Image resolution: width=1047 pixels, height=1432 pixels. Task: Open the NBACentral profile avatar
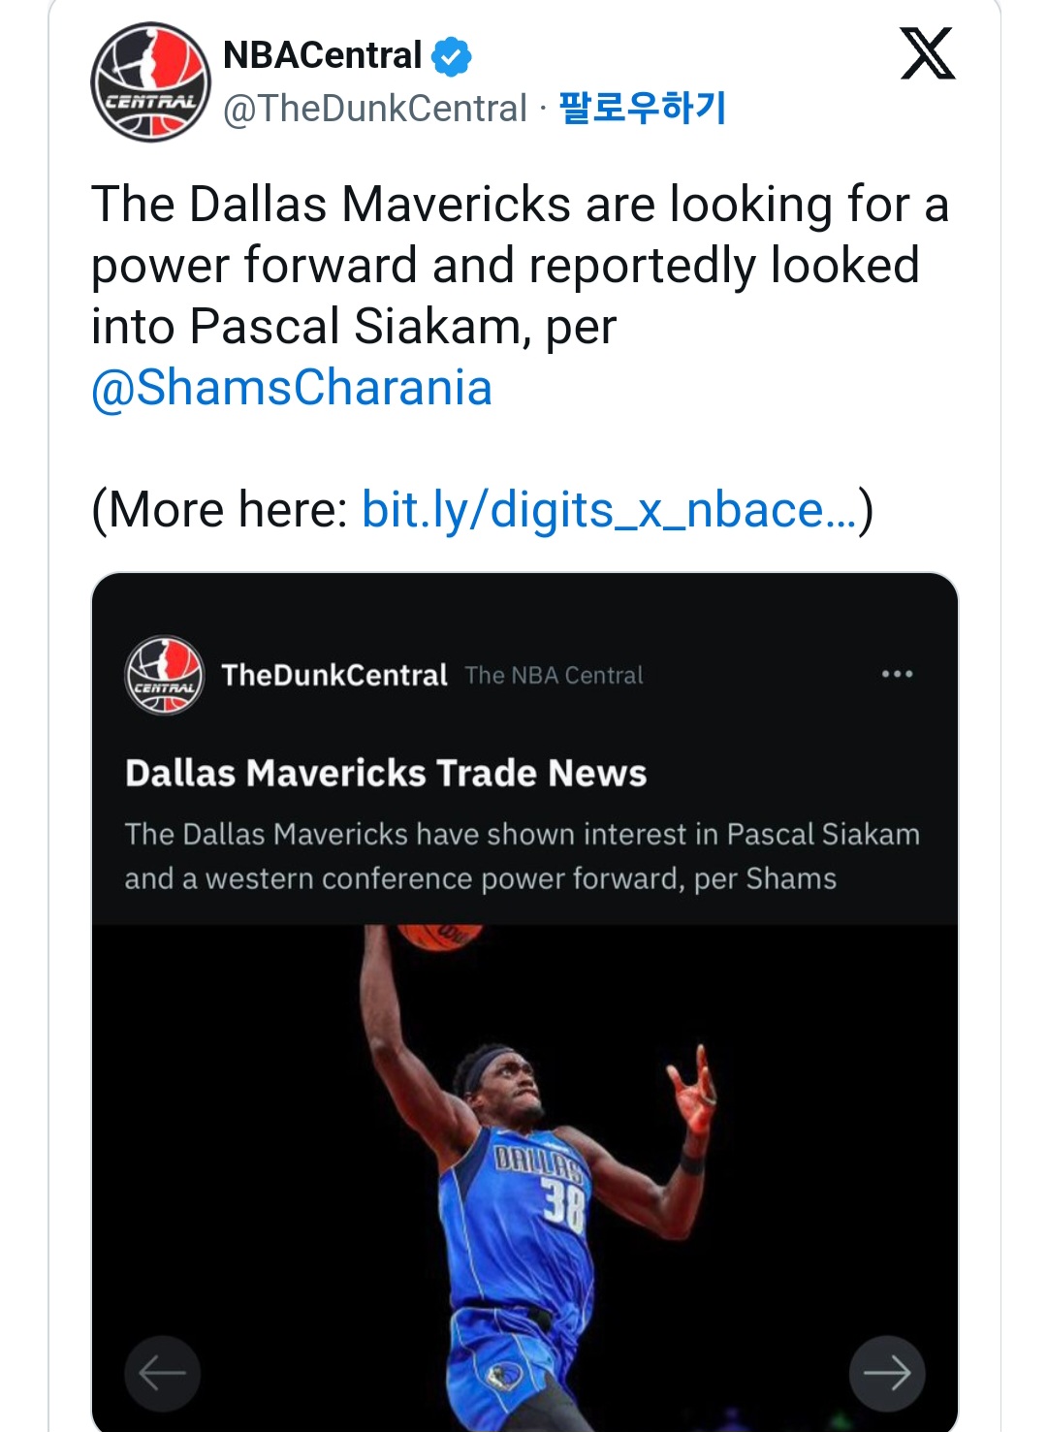150,82
